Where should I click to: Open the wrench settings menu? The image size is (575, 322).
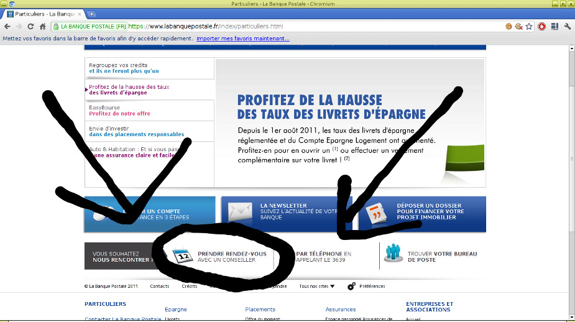point(568,26)
